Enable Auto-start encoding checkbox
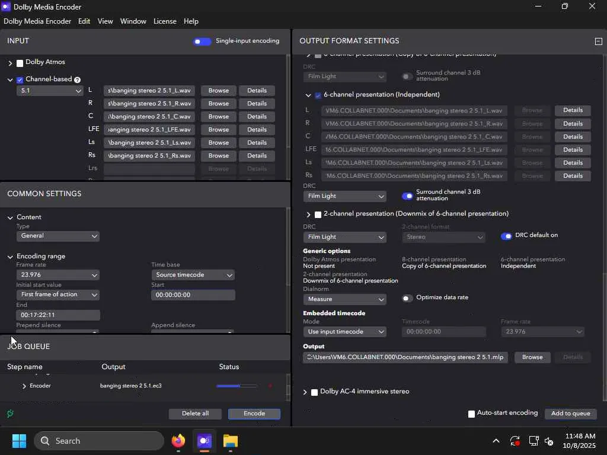This screenshot has height=455, width=607. pos(471,414)
